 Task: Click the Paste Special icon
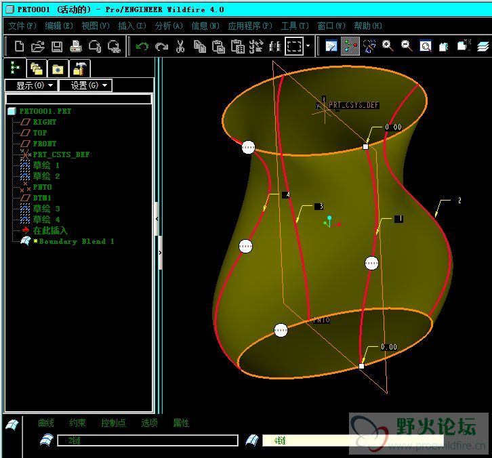tap(237, 47)
